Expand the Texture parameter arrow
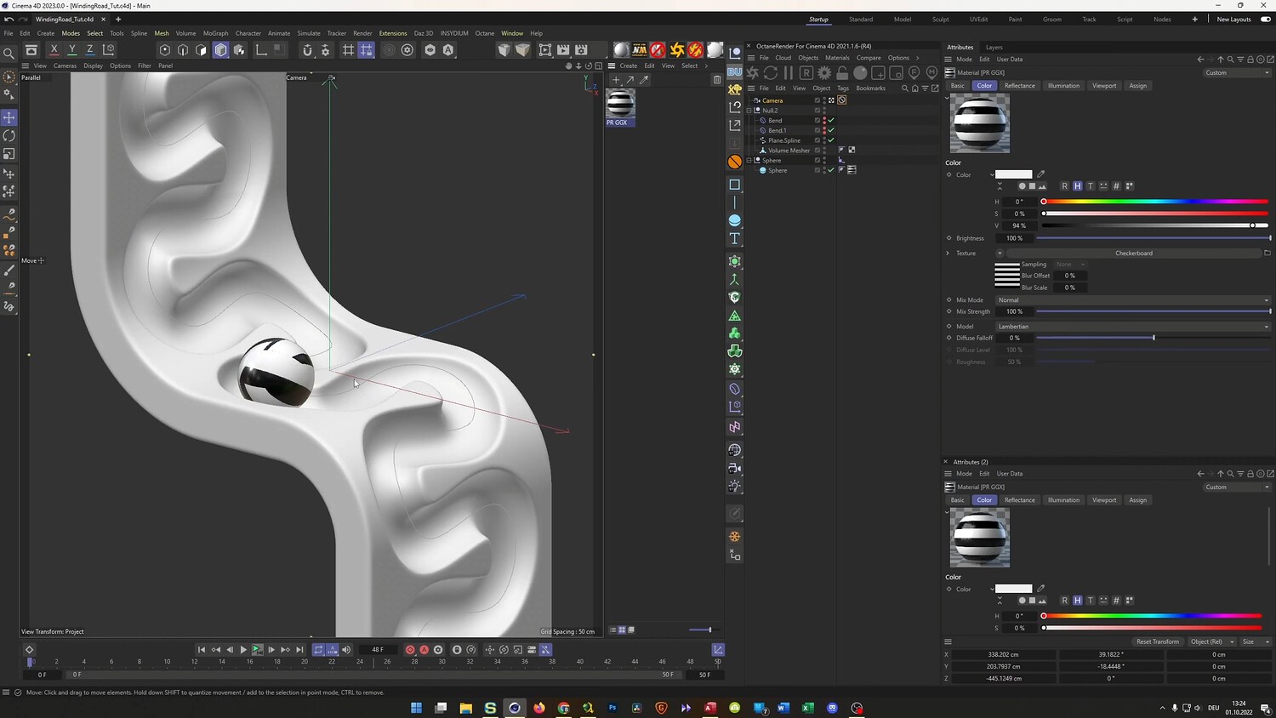The height and width of the screenshot is (718, 1276). (948, 254)
